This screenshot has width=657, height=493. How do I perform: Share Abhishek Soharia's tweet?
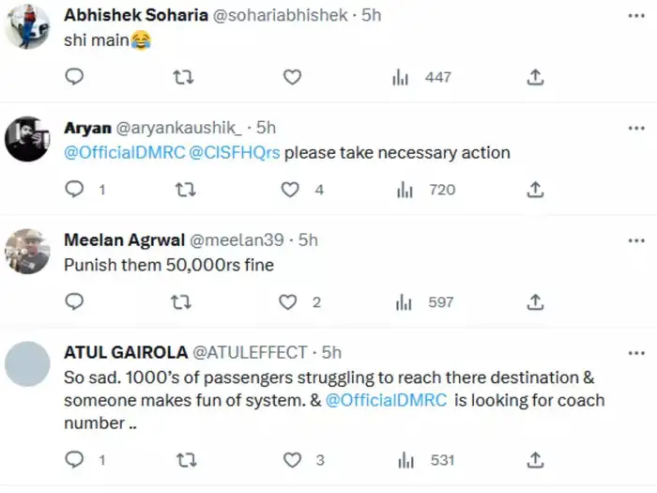coord(535,77)
